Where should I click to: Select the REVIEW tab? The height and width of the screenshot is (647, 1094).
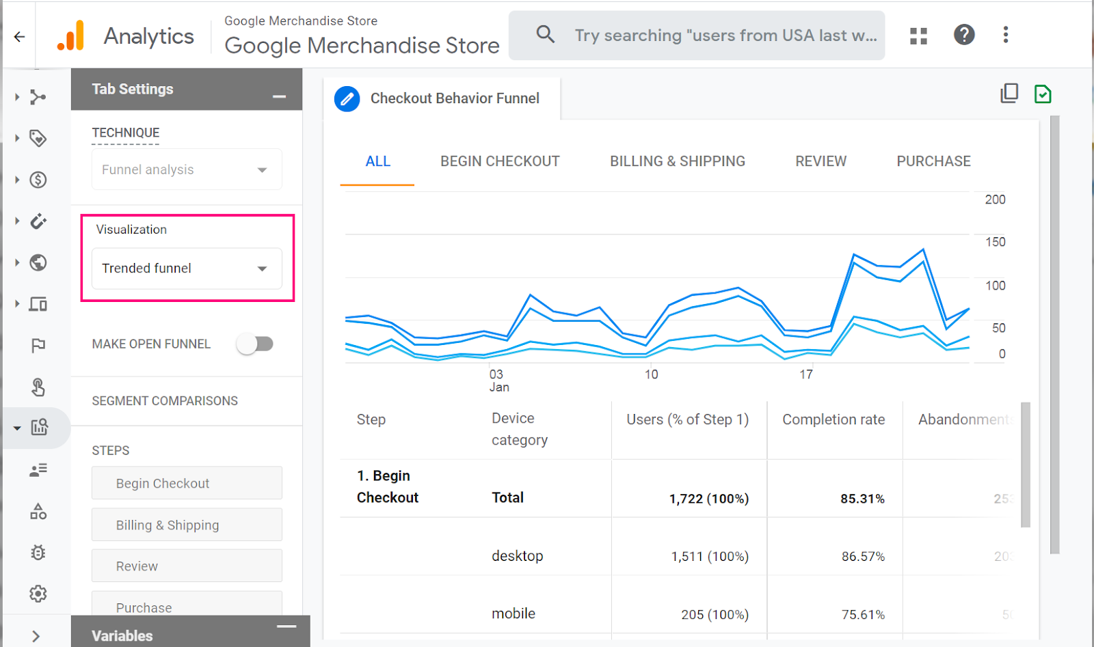(x=820, y=162)
